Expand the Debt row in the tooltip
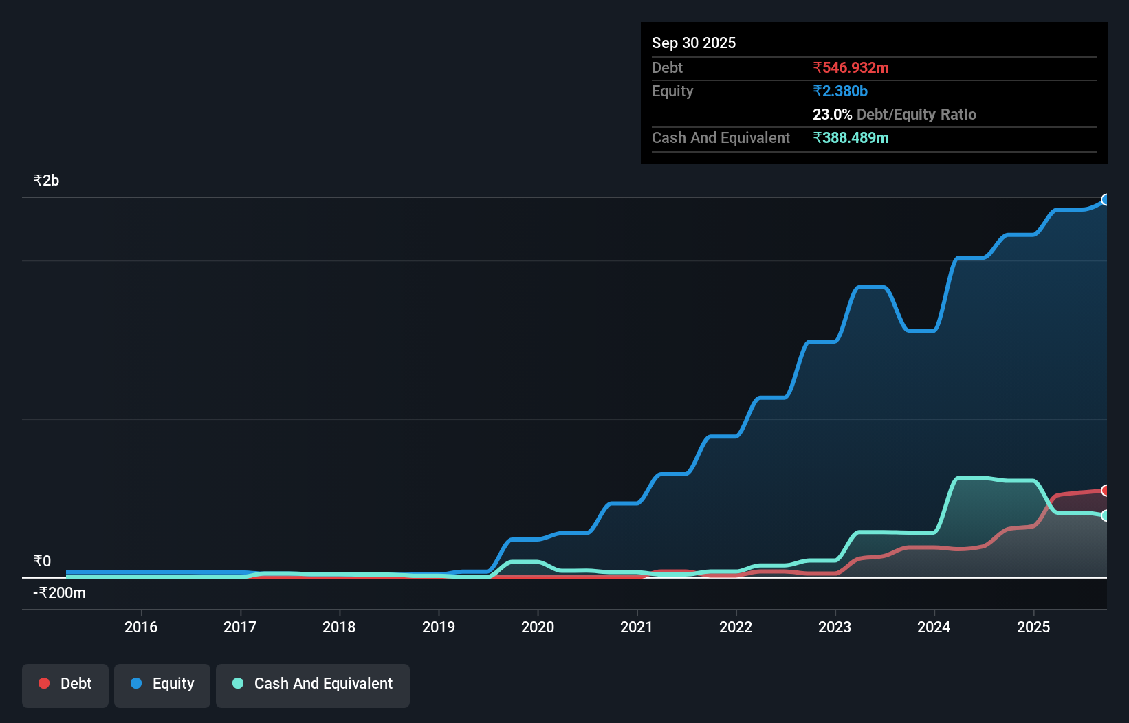The height and width of the screenshot is (723, 1129). click(x=667, y=68)
